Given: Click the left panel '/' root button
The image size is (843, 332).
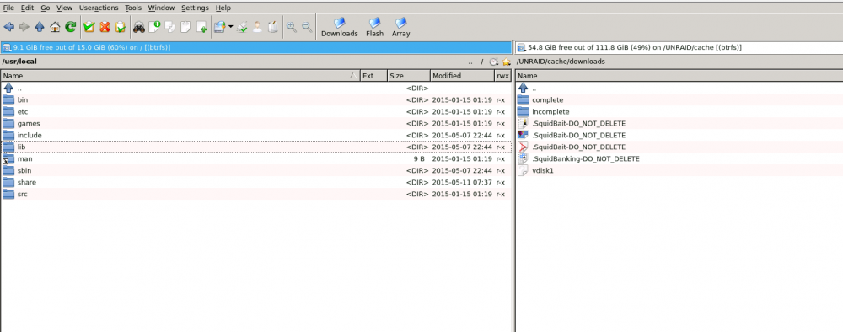Looking at the screenshot, I should click(482, 62).
